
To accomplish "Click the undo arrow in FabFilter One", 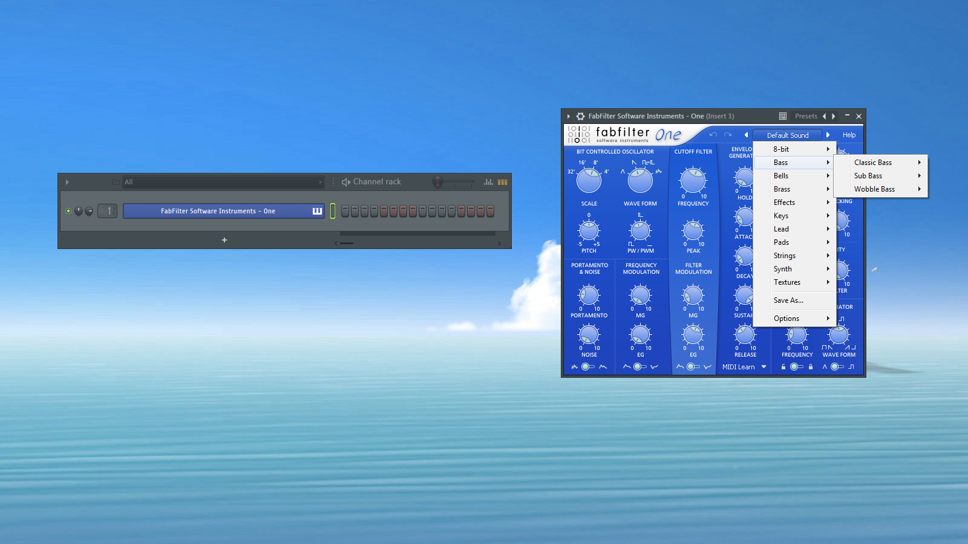I will 713,135.
